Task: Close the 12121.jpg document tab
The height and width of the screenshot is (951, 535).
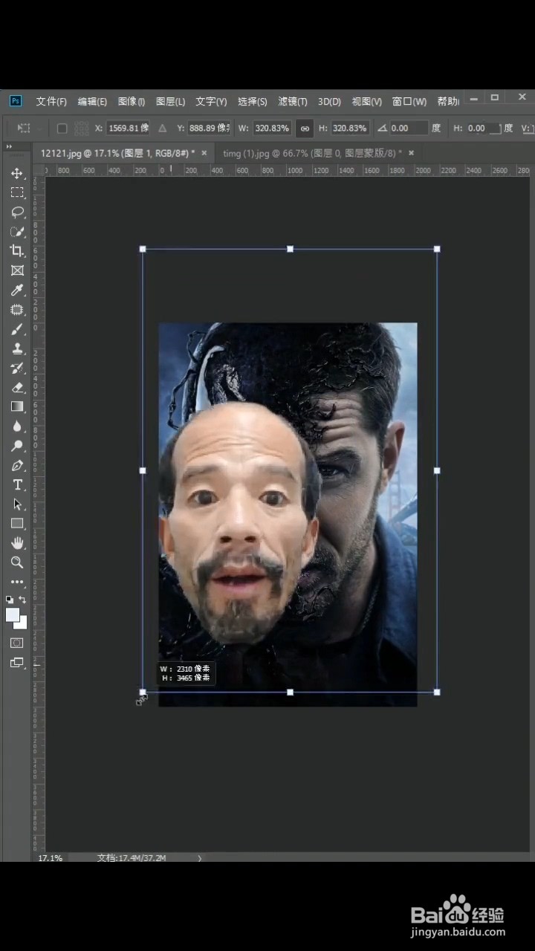Action: coord(204,153)
